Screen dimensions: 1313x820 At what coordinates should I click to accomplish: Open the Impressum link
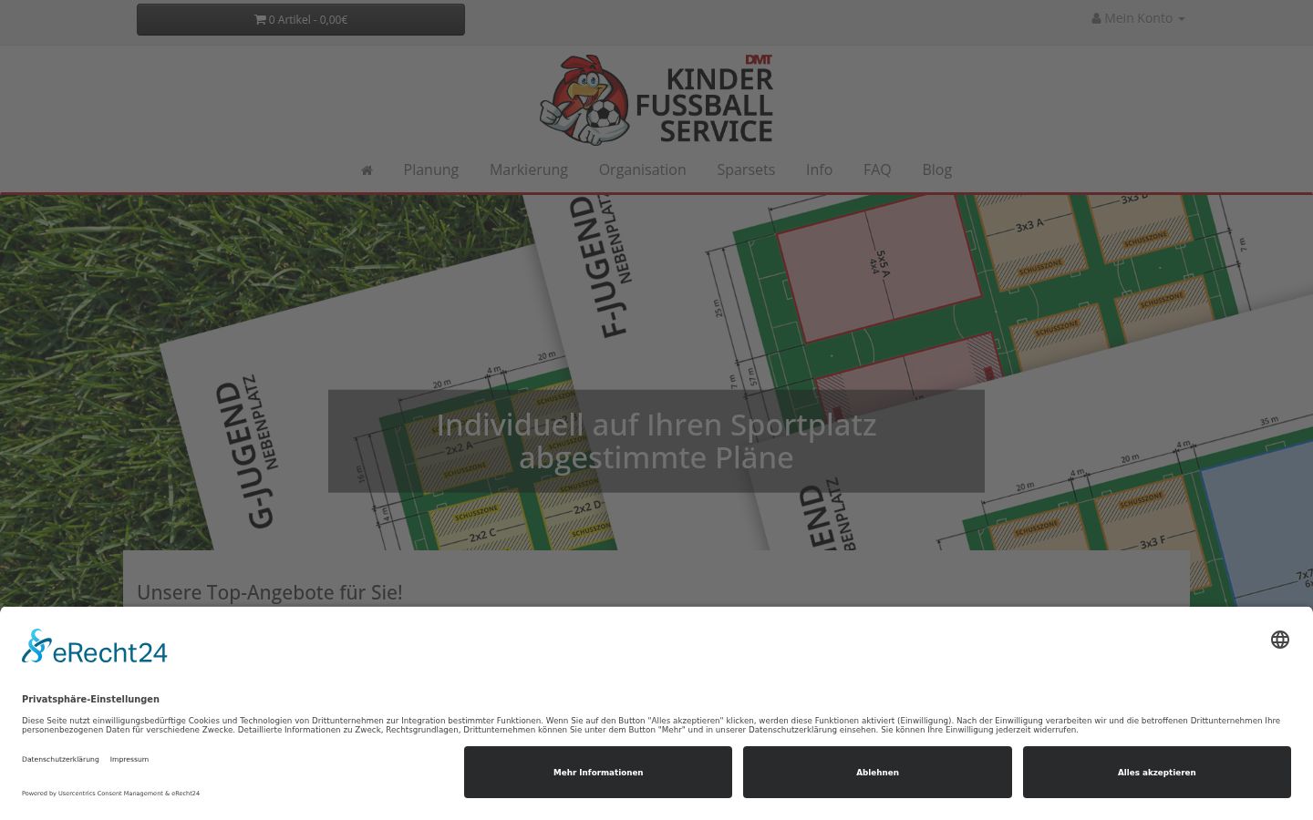(x=129, y=759)
